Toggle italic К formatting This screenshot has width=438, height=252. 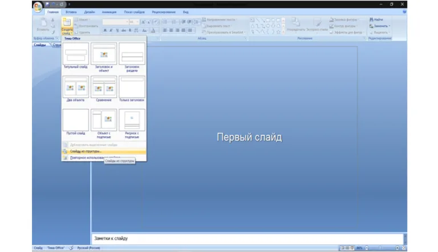[x=111, y=30]
